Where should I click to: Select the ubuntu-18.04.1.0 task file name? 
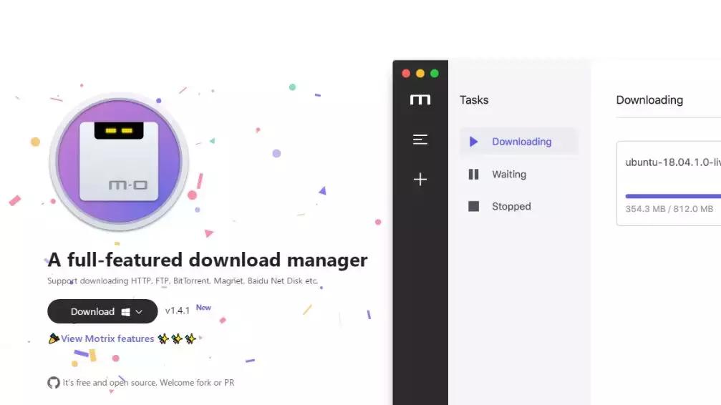tap(672, 162)
